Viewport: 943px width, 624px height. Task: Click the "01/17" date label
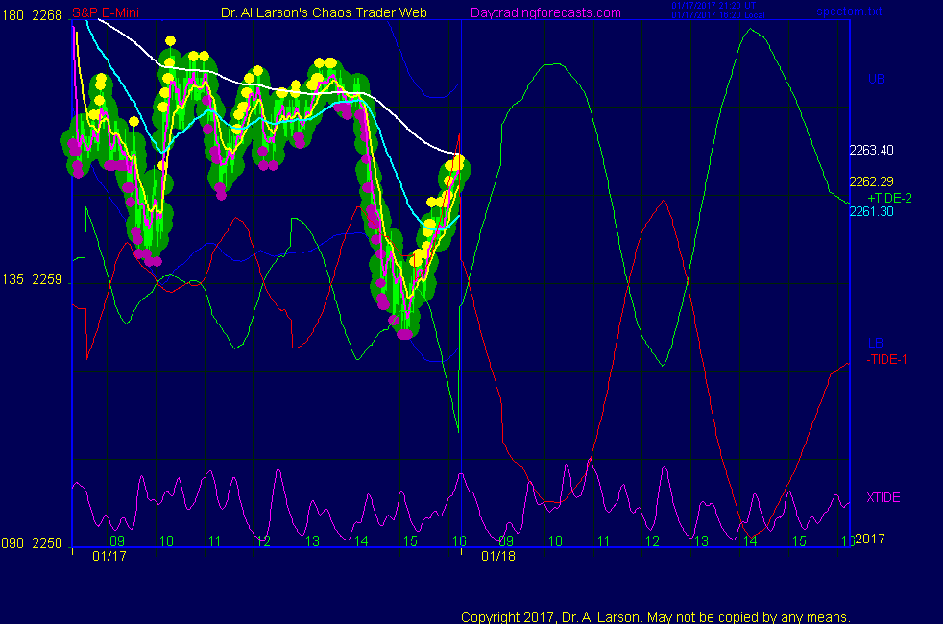coord(109,556)
